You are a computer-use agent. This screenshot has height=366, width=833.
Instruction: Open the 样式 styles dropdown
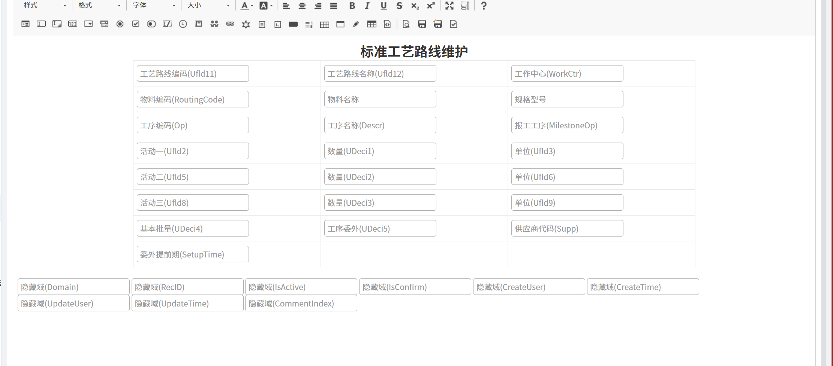click(x=45, y=6)
